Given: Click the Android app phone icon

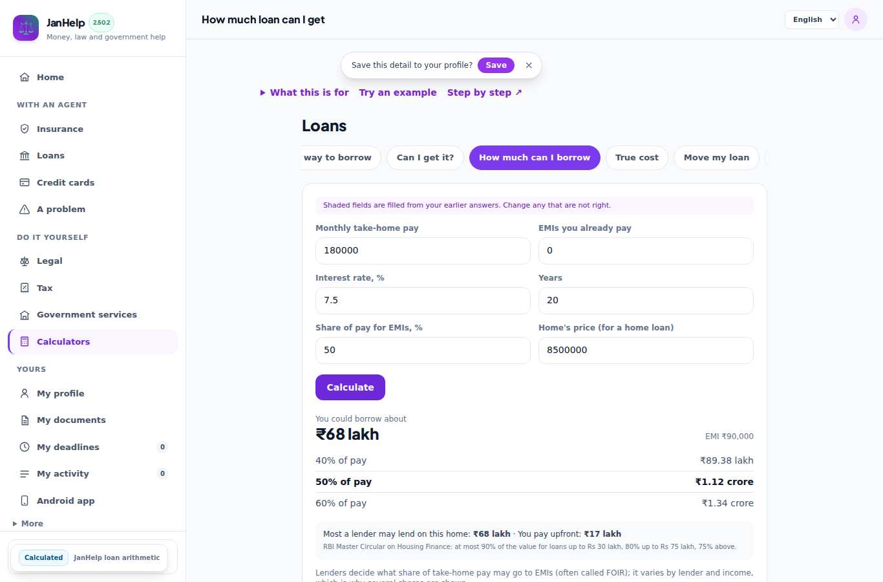Looking at the screenshot, I should click(25, 501).
